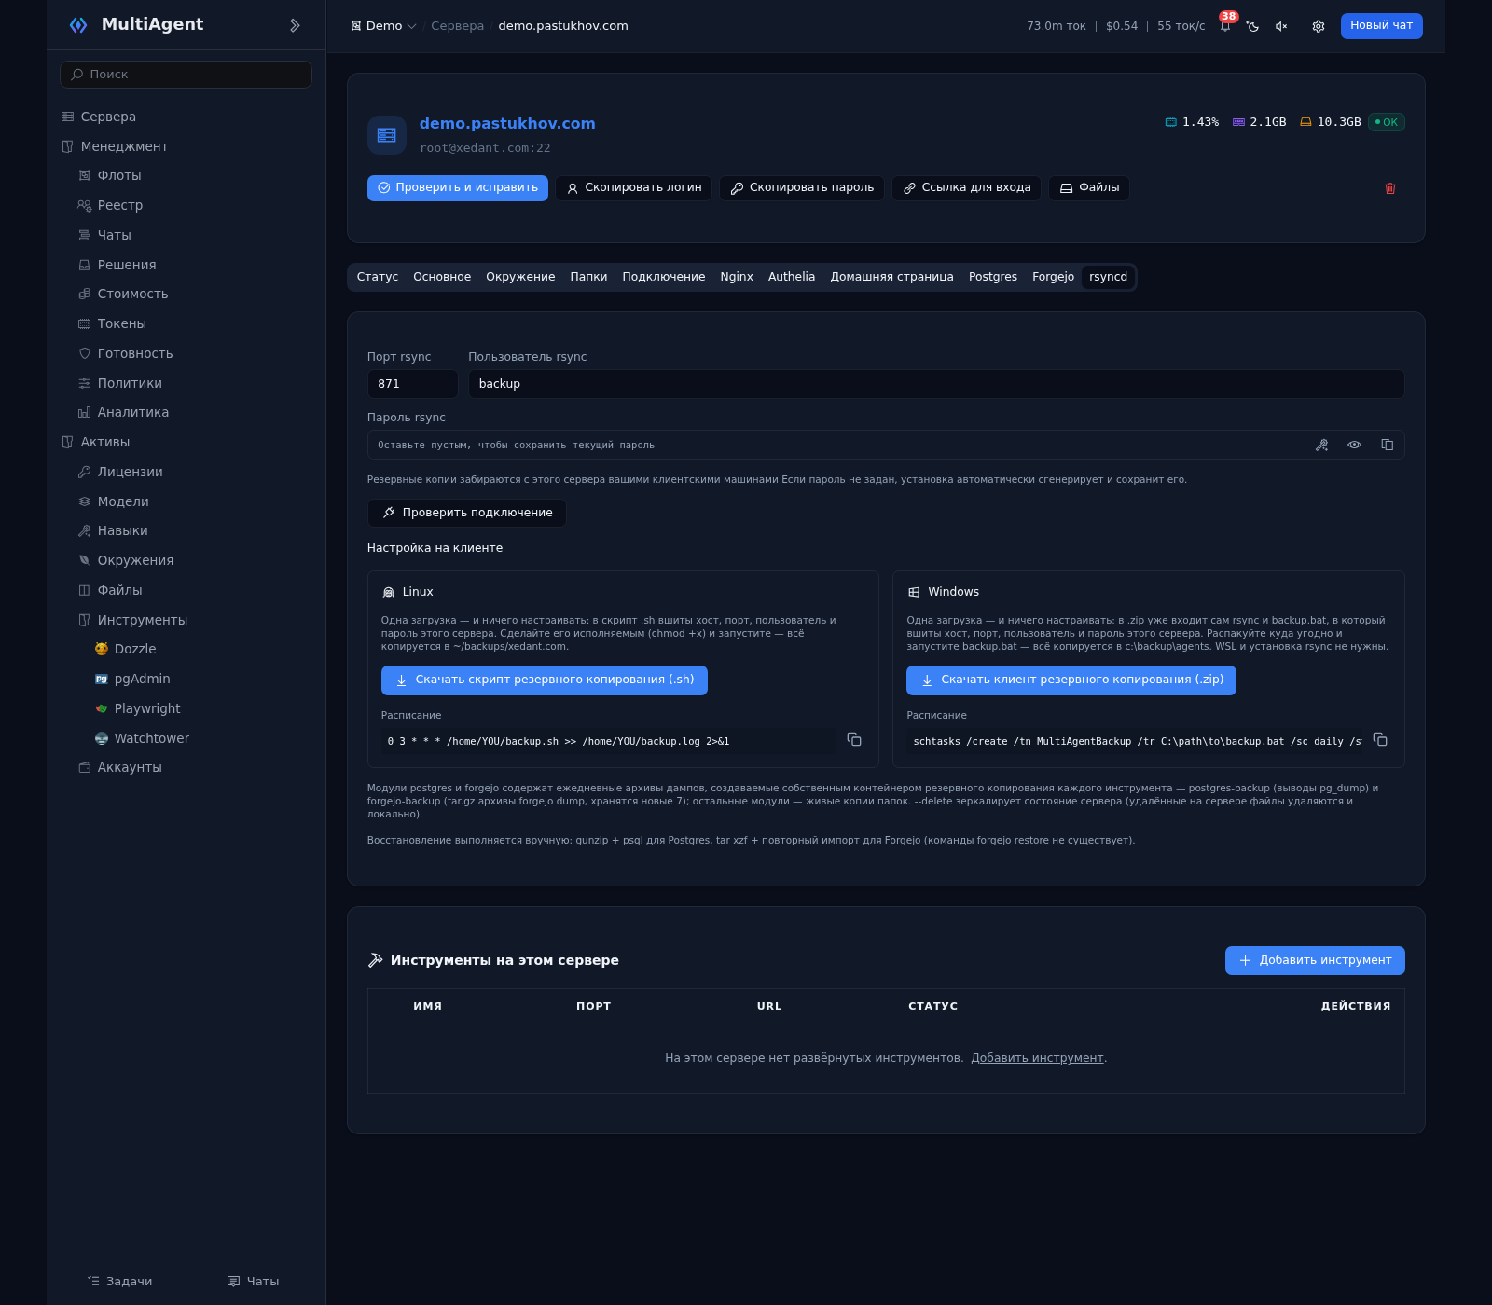Edit the Пользователь rsync field
The height and width of the screenshot is (1305, 1492).
936,384
